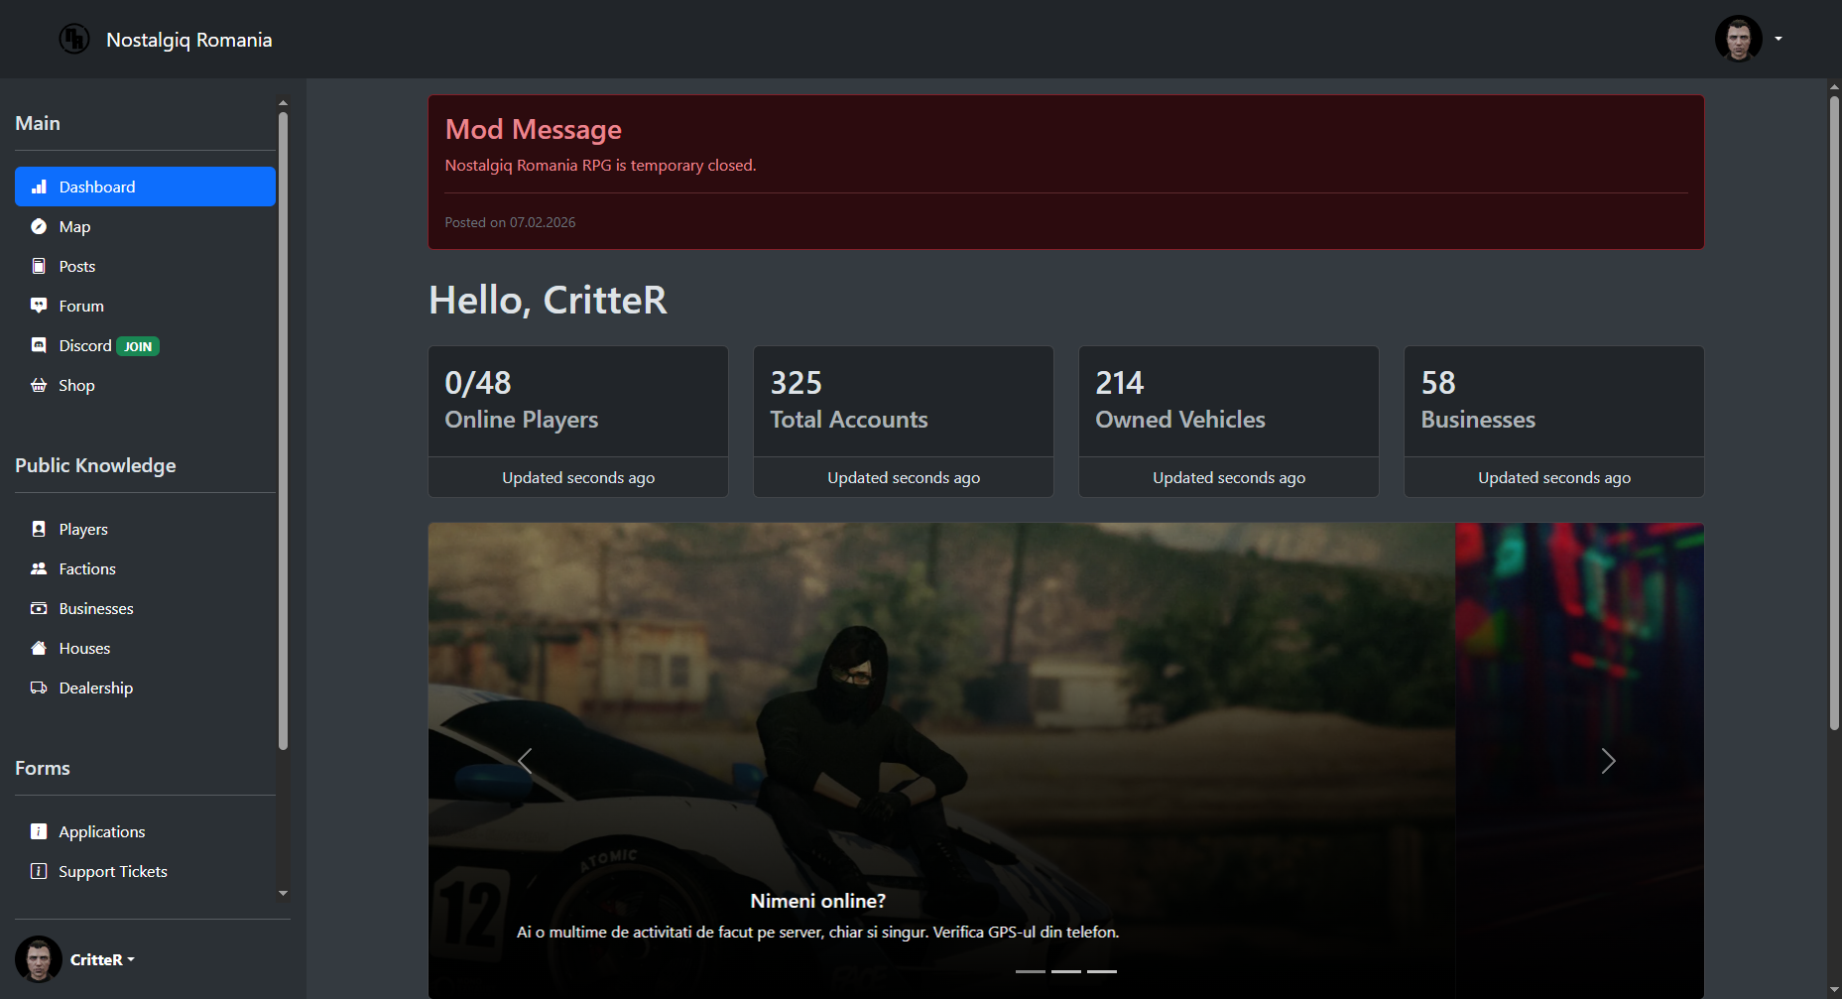Select the Players icon under Public Knowledge
1842x999 pixels.
40,529
